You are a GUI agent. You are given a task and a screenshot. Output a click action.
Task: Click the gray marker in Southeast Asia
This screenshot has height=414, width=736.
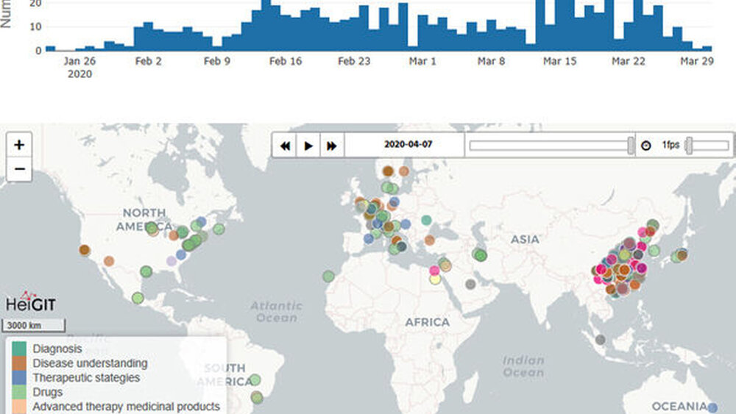[601, 340]
